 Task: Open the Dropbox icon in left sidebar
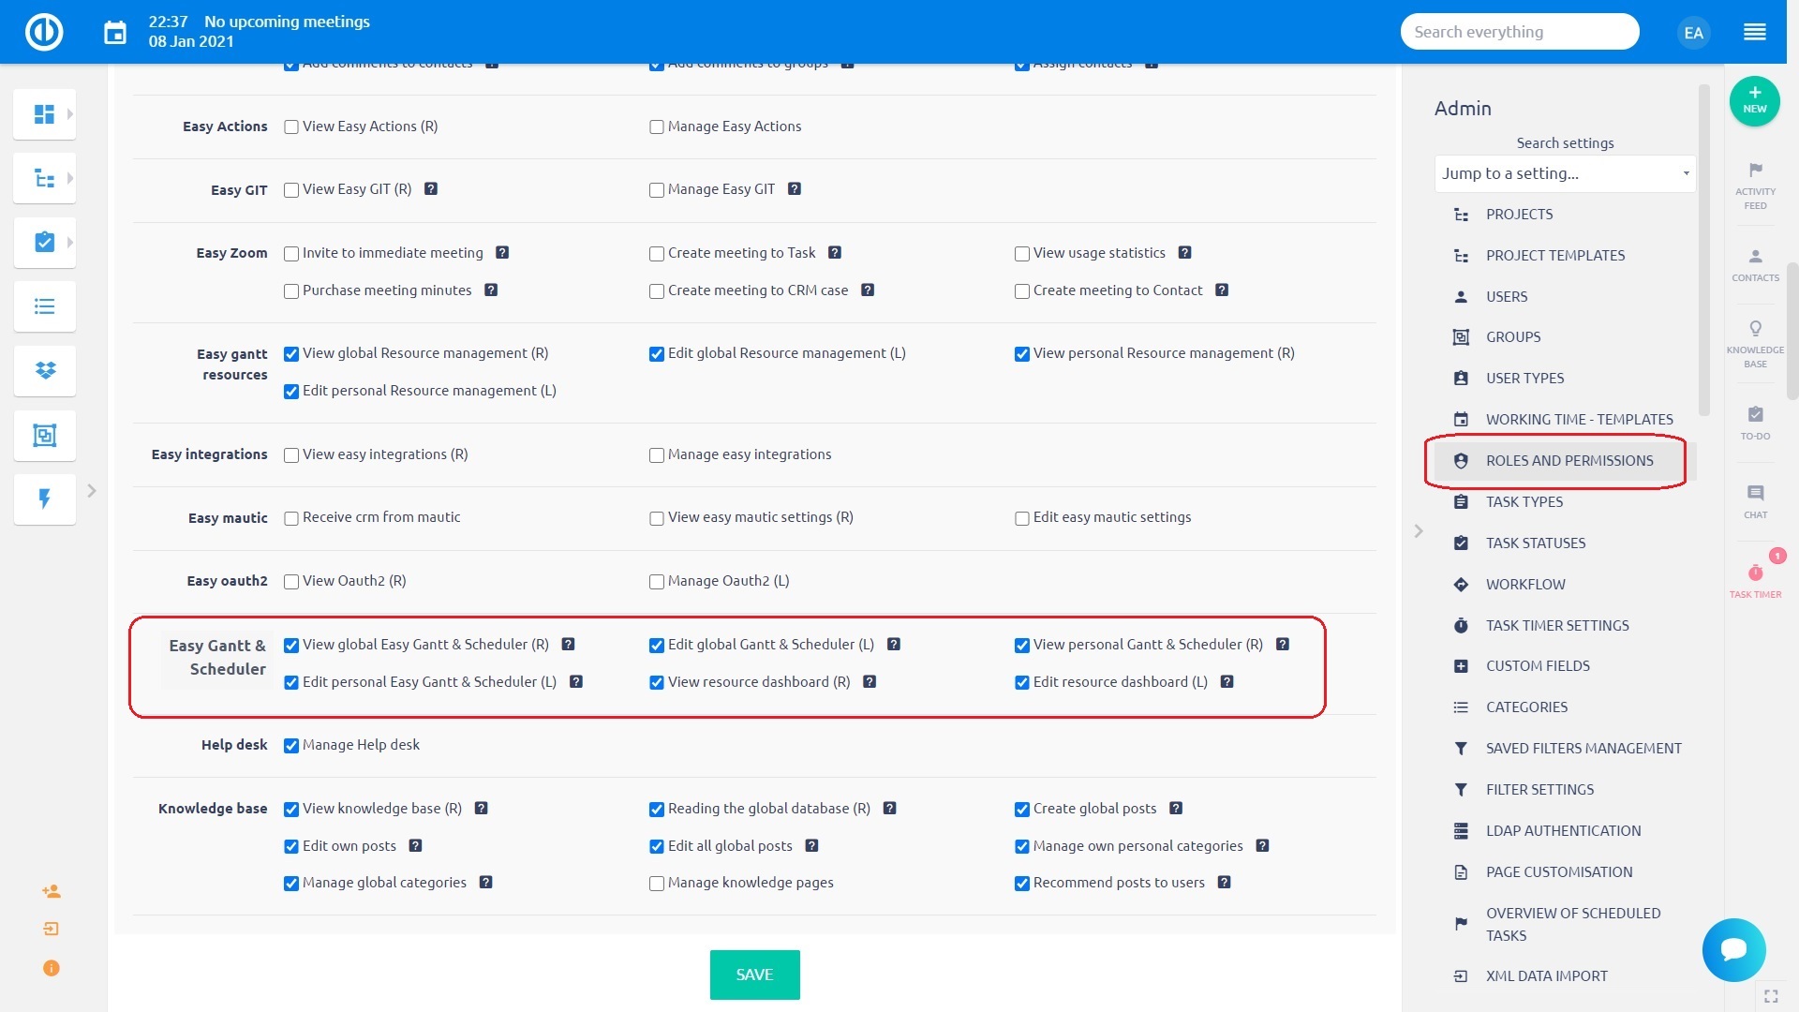coord(44,370)
